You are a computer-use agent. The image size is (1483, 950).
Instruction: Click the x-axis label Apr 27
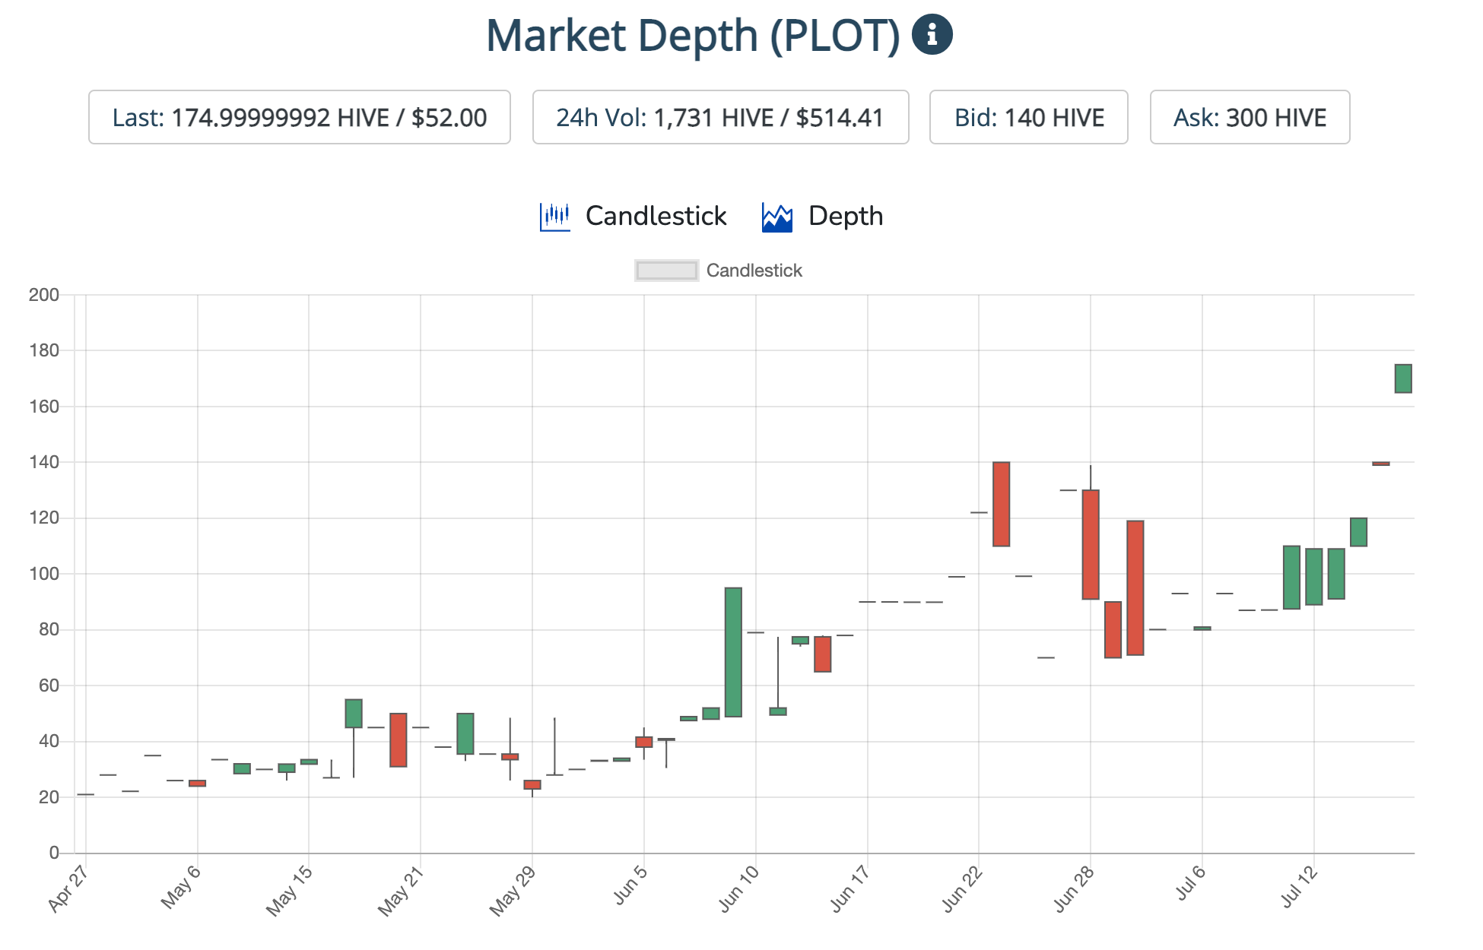68,888
